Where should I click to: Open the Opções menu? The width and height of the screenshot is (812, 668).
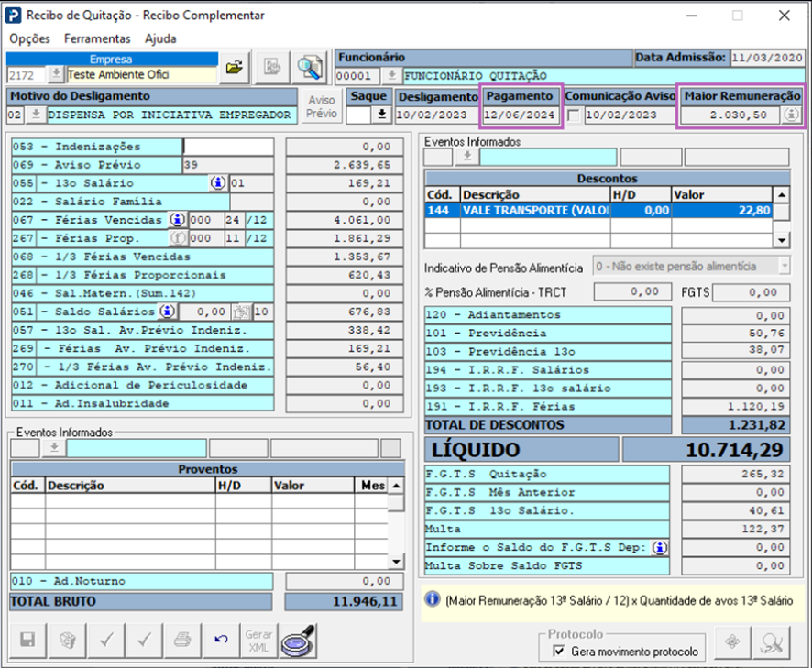point(29,38)
